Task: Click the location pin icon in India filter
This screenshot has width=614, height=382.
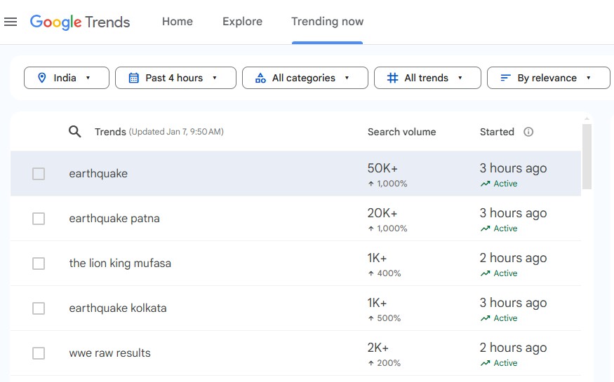Action: [x=42, y=78]
